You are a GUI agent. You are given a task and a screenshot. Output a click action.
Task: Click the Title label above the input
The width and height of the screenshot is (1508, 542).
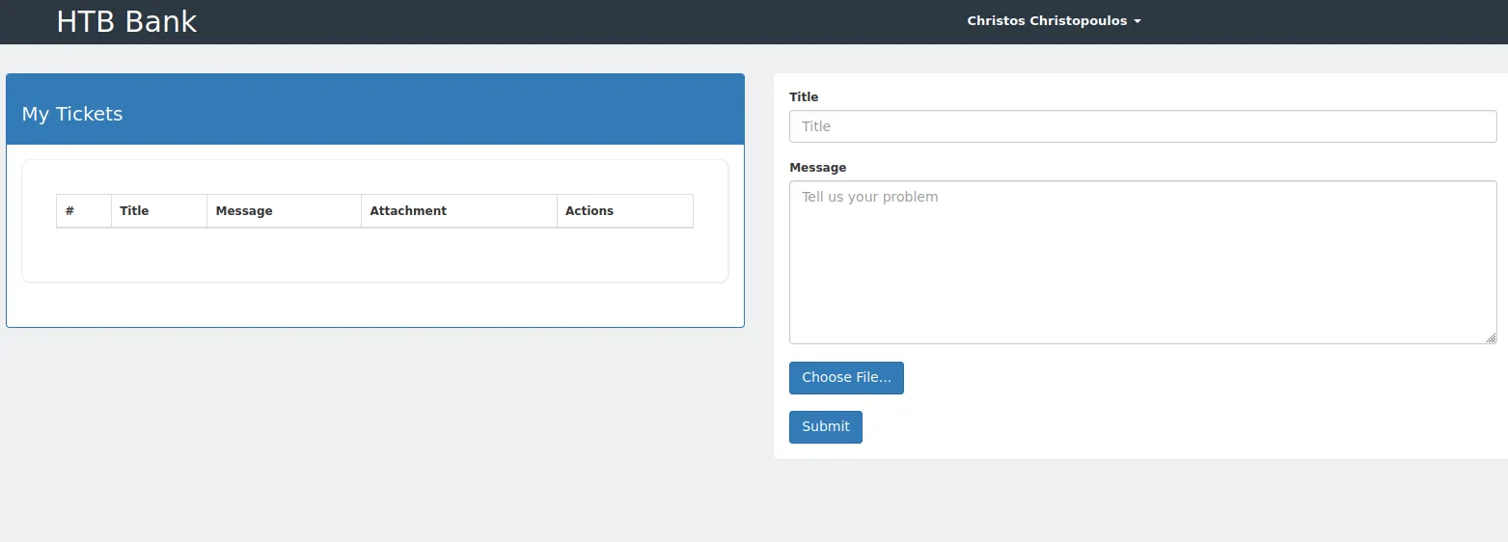click(804, 97)
